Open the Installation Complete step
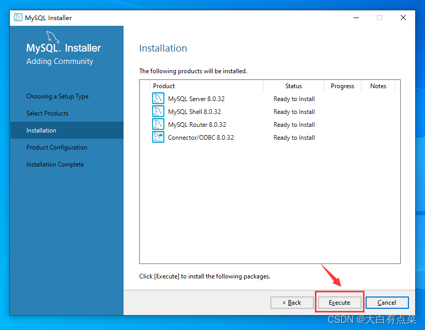 click(x=55, y=164)
